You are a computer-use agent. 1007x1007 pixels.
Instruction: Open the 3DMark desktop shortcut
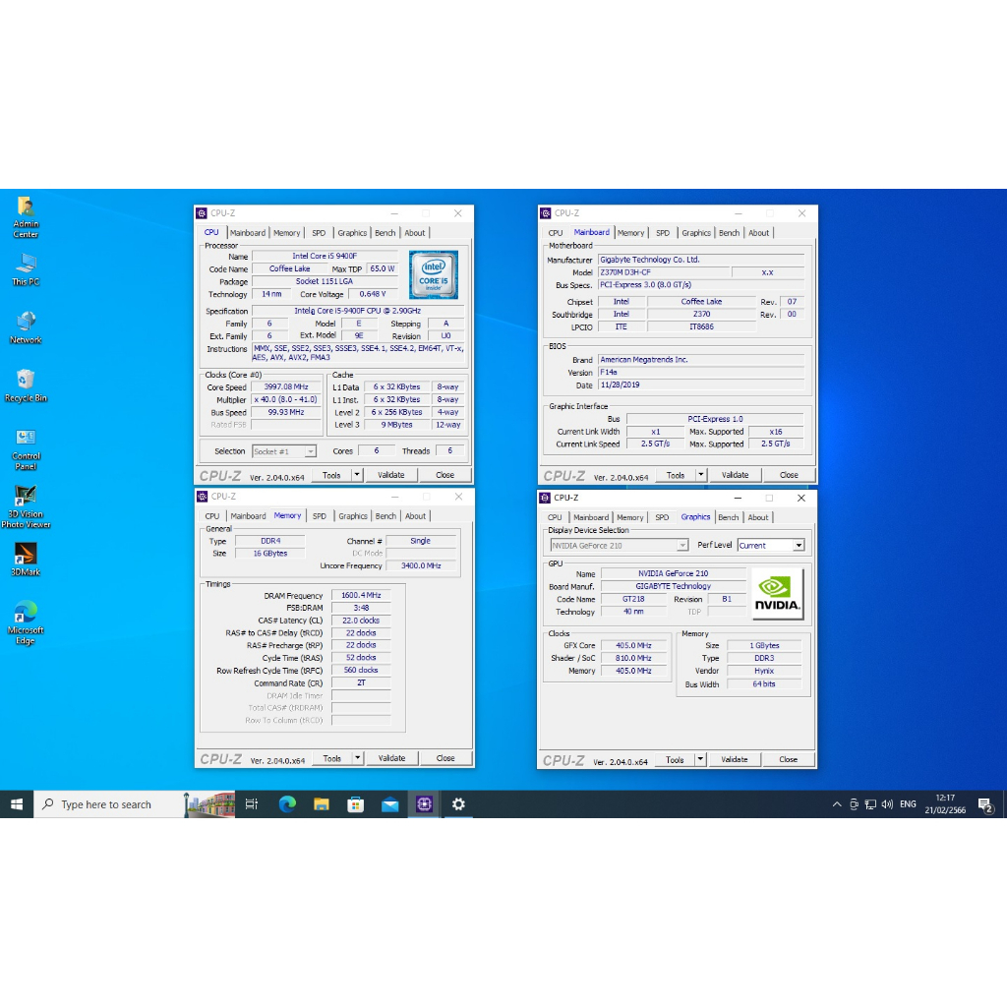[x=26, y=555]
